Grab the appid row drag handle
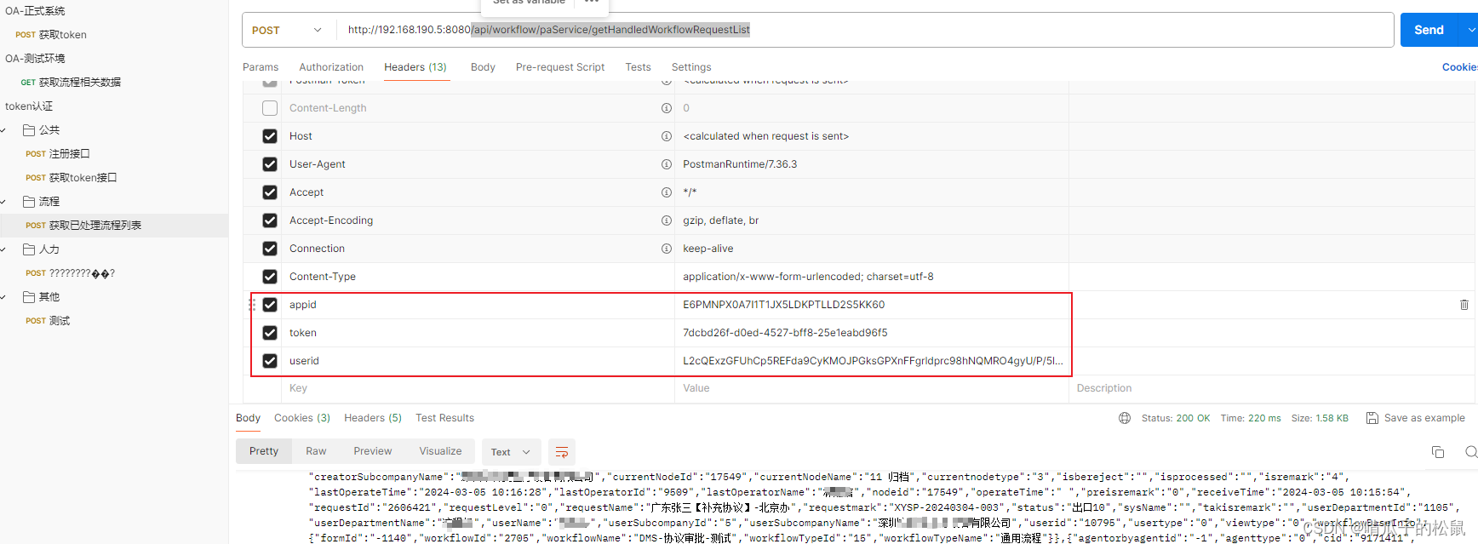1478x544 pixels. [252, 305]
